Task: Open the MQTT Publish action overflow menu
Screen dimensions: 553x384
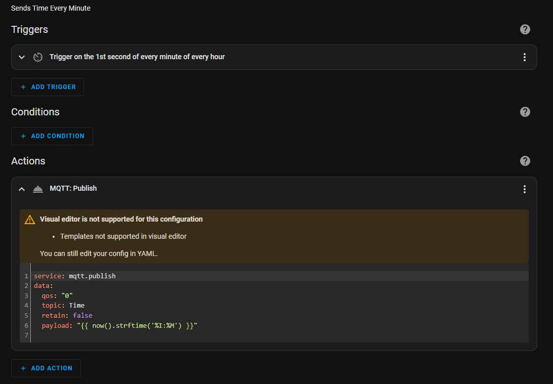Action: (x=525, y=189)
